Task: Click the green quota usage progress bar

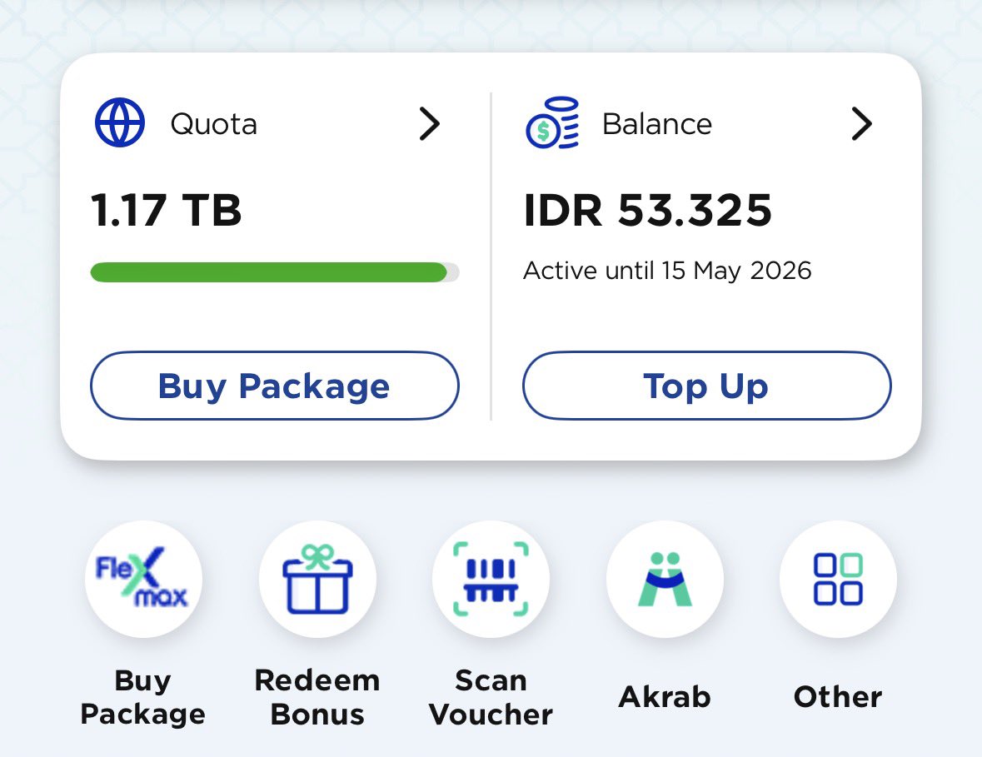Action: 275,272
